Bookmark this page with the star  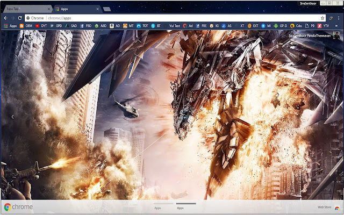[x=322, y=18]
